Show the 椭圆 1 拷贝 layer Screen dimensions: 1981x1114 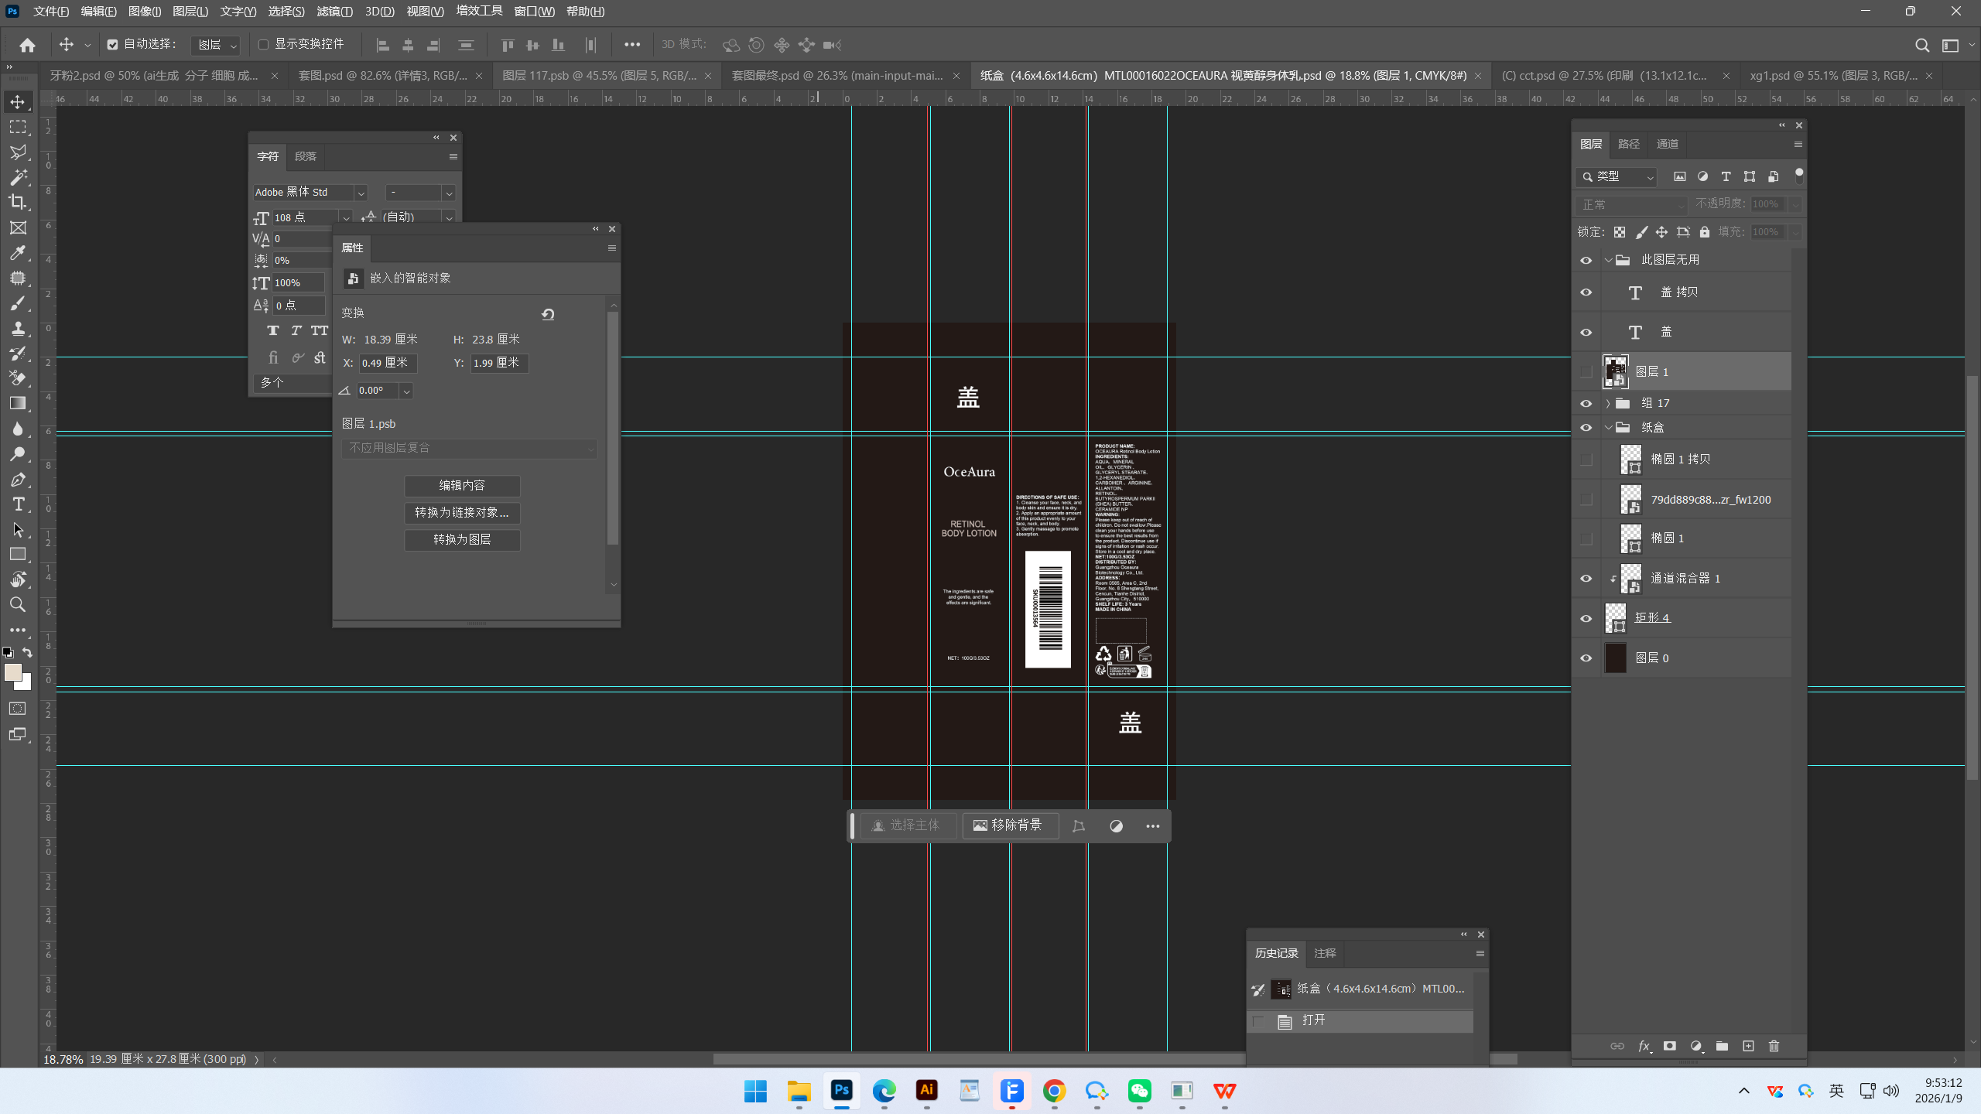[x=1586, y=460]
